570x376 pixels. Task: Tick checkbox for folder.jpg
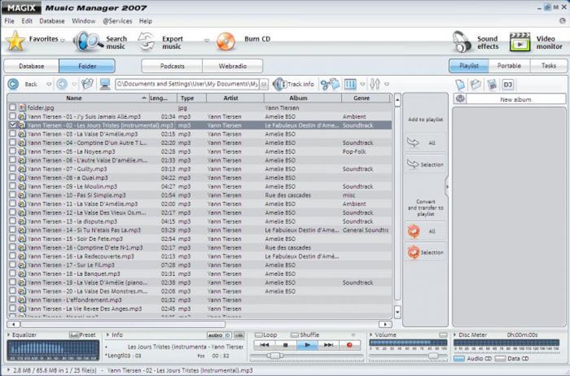pyautogui.click(x=13, y=107)
